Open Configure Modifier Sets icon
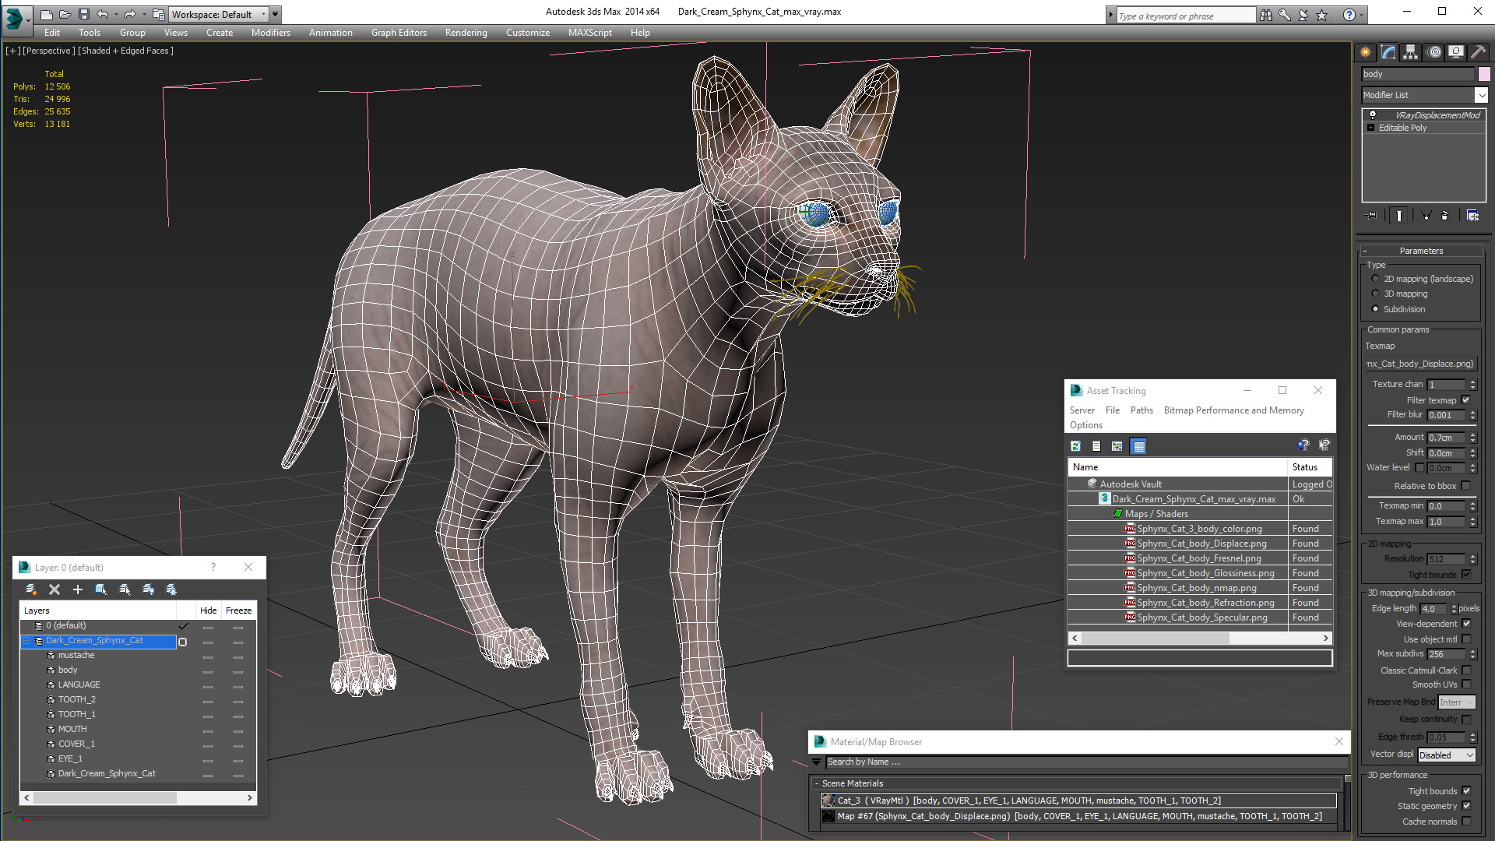The width and height of the screenshot is (1495, 841). tap(1472, 216)
